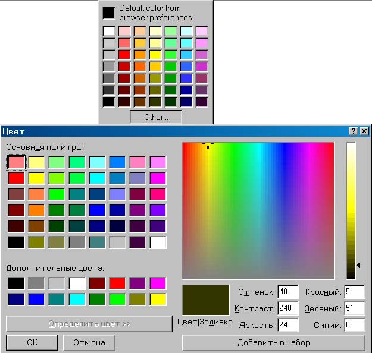The image size is (372, 353).
Task: Select the default black browser preference color
Action: [108, 13]
